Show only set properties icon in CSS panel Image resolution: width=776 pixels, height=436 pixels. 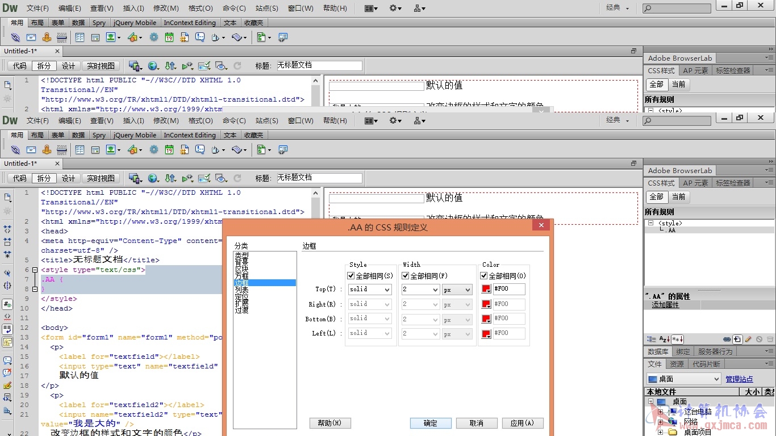point(677,339)
